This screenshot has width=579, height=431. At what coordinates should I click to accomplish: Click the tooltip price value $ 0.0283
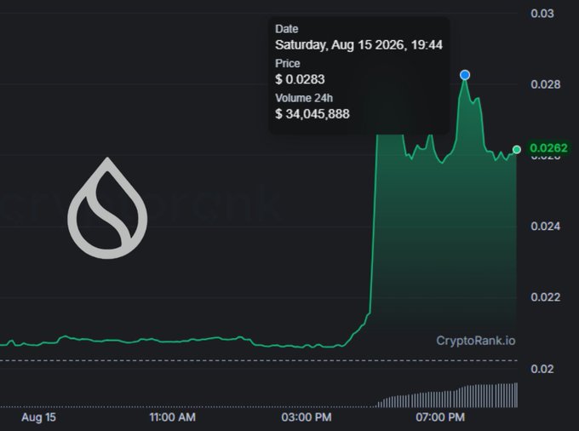click(x=300, y=79)
